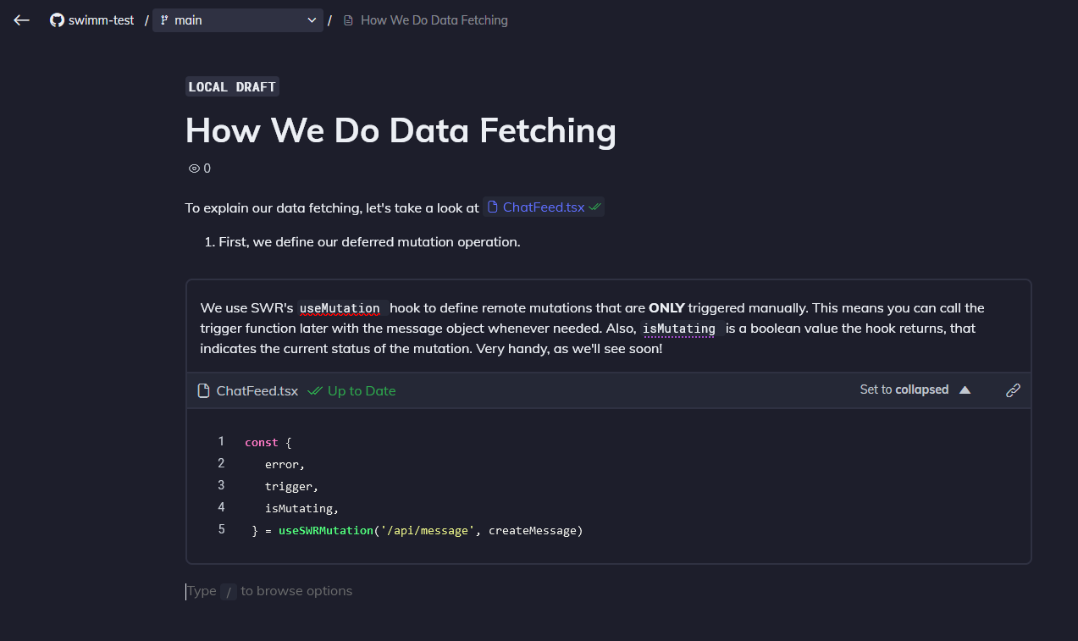This screenshot has height=641, width=1078.
Task: Click the snippet header file icon
Action: pyautogui.click(x=203, y=390)
